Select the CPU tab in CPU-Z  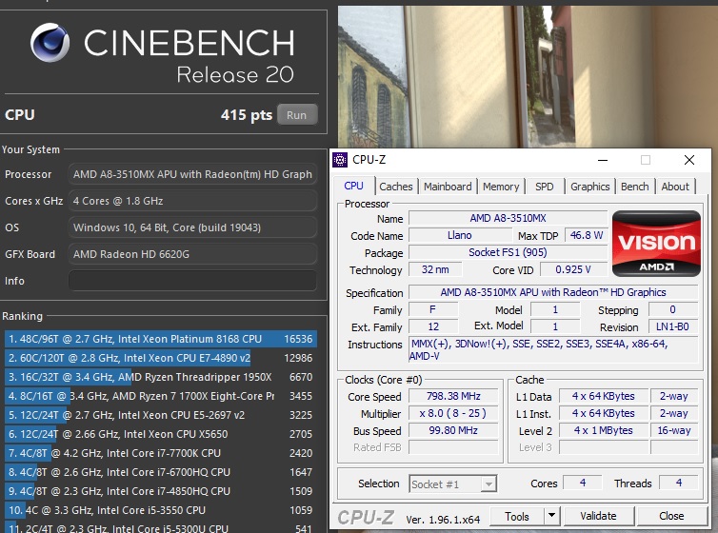pyautogui.click(x=353, y=186)
